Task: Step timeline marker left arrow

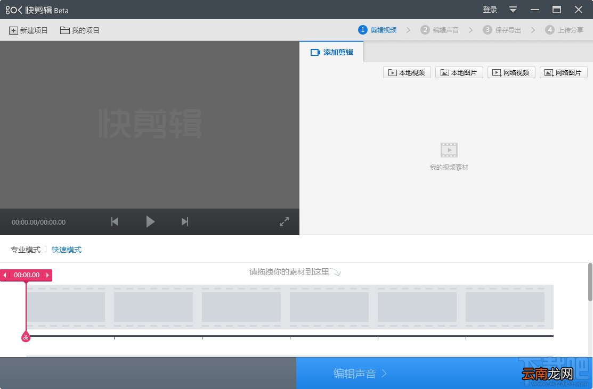Action: coord(5,275)
